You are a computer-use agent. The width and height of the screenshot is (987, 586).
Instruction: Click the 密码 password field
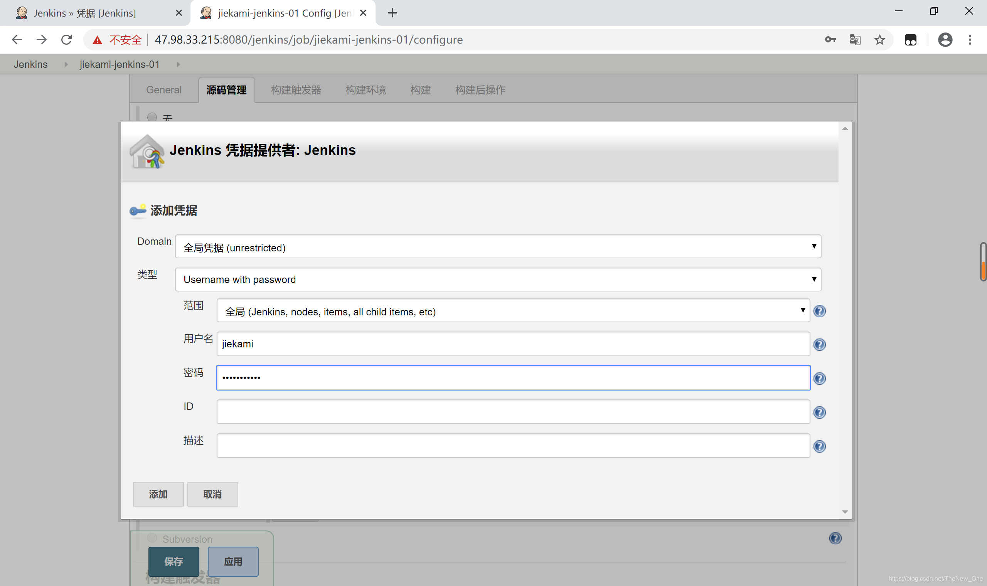513,378
